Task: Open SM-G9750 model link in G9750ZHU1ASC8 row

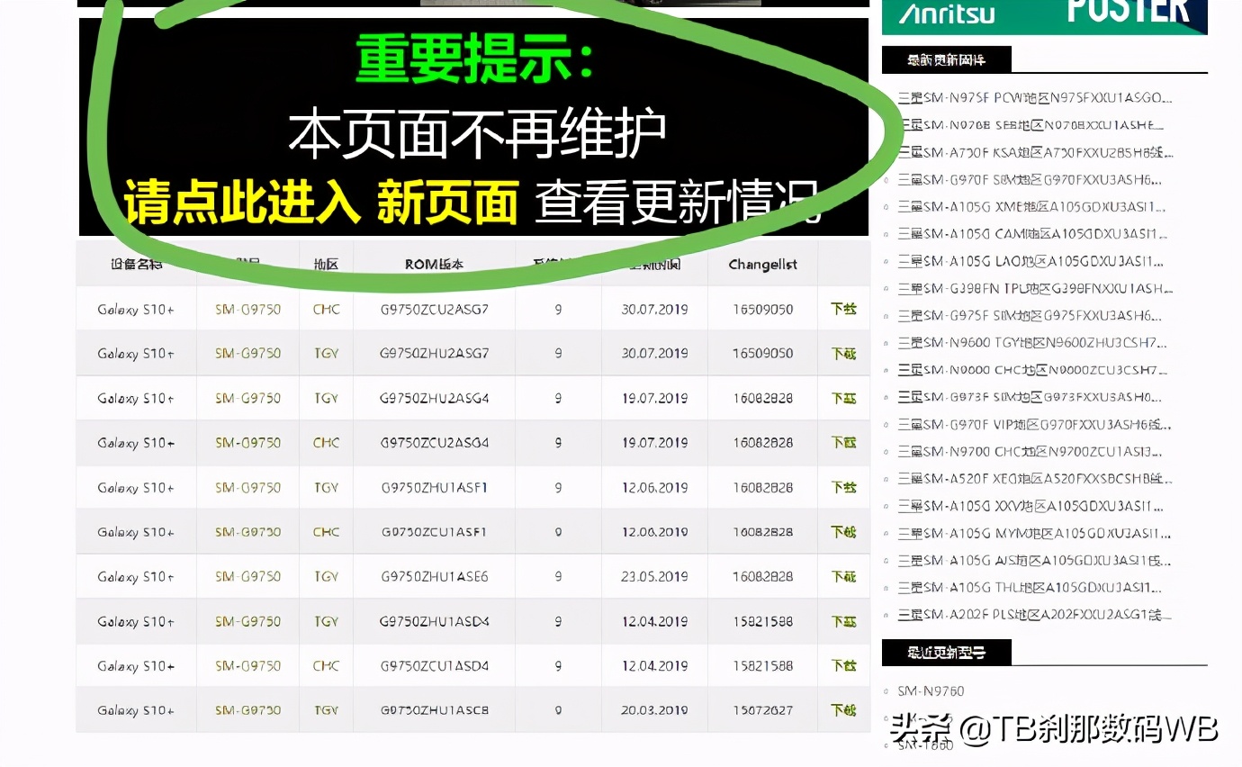Action: [247, 710]
